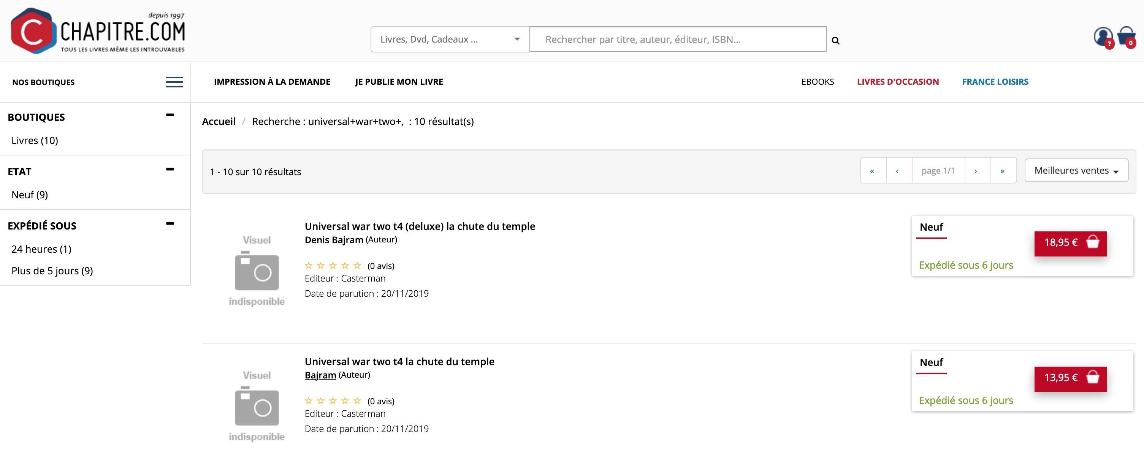This screenshot has height=459, width=1144.
Task: Click the search text input field
Action: point(677,40)
